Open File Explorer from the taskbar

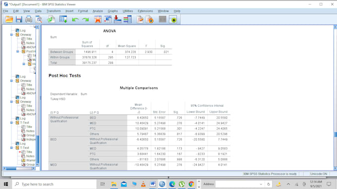pyautogui.click(x=113, y=184)
